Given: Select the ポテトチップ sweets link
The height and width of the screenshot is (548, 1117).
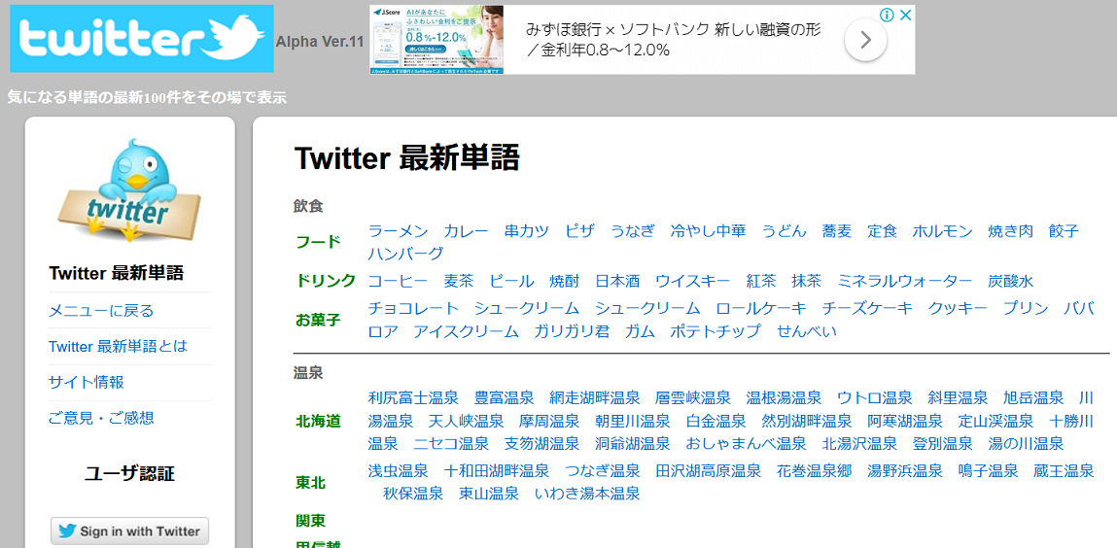Looking at the screenshot, I should point(716,331).
